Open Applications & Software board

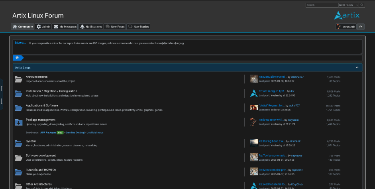point(42,106)
